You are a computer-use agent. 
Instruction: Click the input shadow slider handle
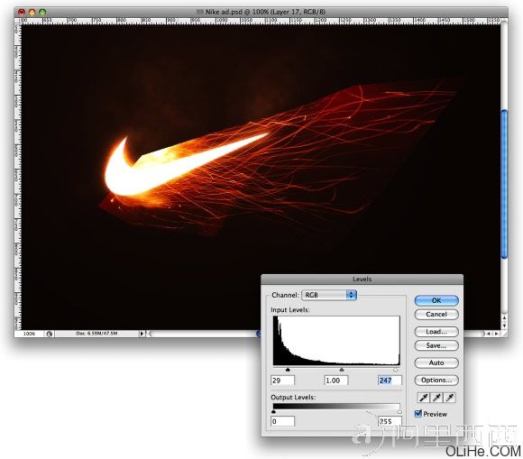[x=288, y=370]
